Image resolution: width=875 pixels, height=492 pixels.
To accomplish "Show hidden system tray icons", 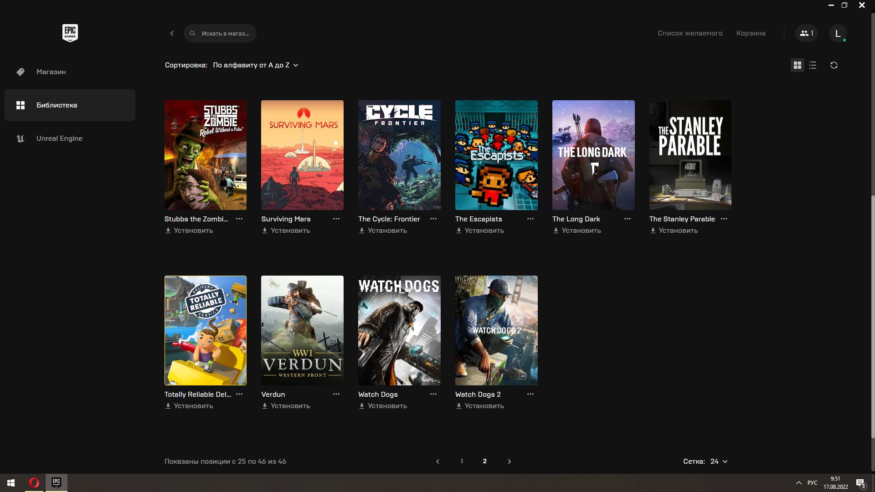I will pyautogui.click(x=798, y=483).
